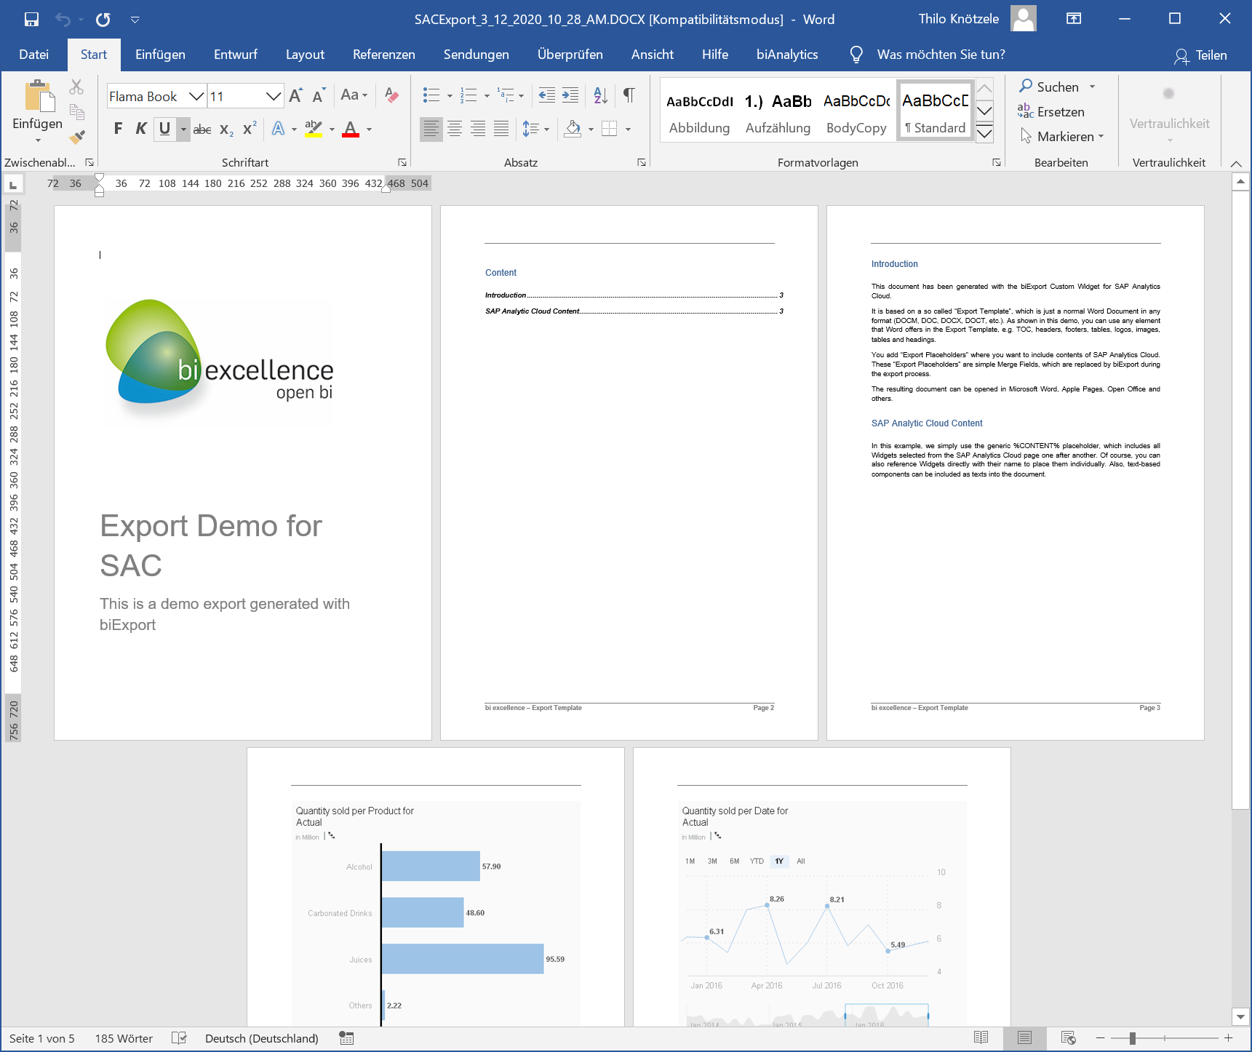Collapse the ribbon with the chevron
The image size is (1252, 1052).
(1236, 164)
